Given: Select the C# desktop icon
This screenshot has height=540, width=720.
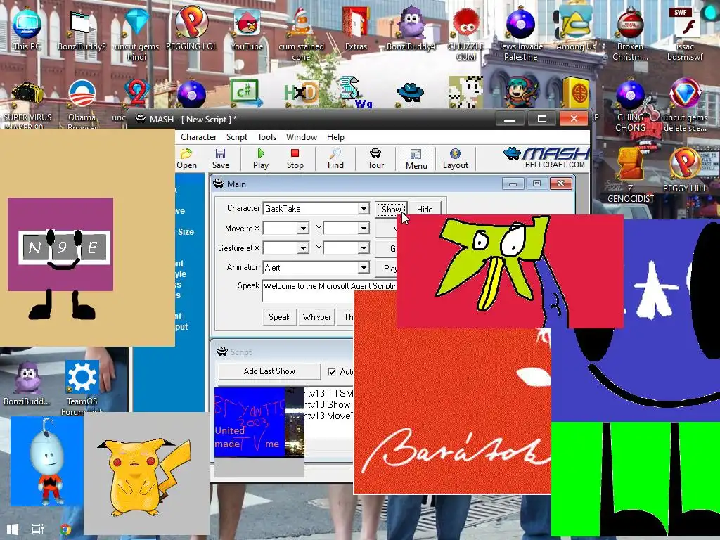Looking at the screenshot, I should tap(246, 94).
